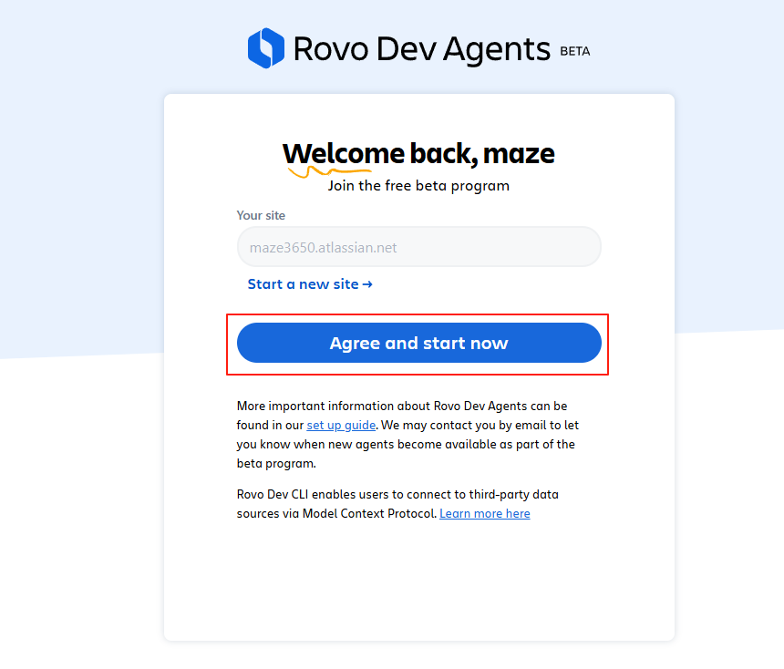Click the hexagonal logo shape in the header
Screen dimensions: 784x669
[264, 47]
